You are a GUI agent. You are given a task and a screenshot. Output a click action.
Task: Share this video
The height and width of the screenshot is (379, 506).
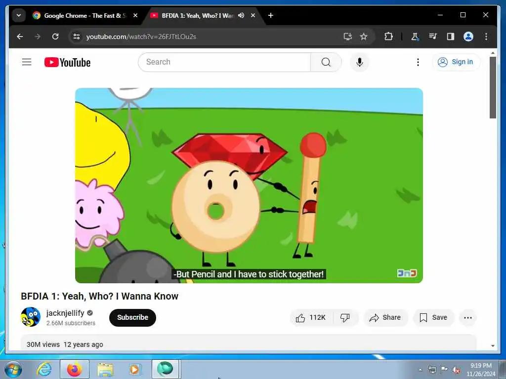(x=385, y=318)
